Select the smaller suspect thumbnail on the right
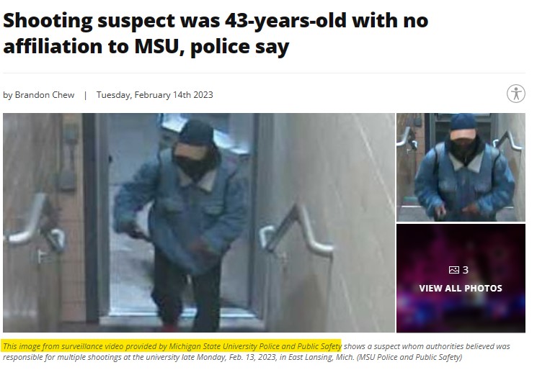537x375 pixels. pos(461,167)
